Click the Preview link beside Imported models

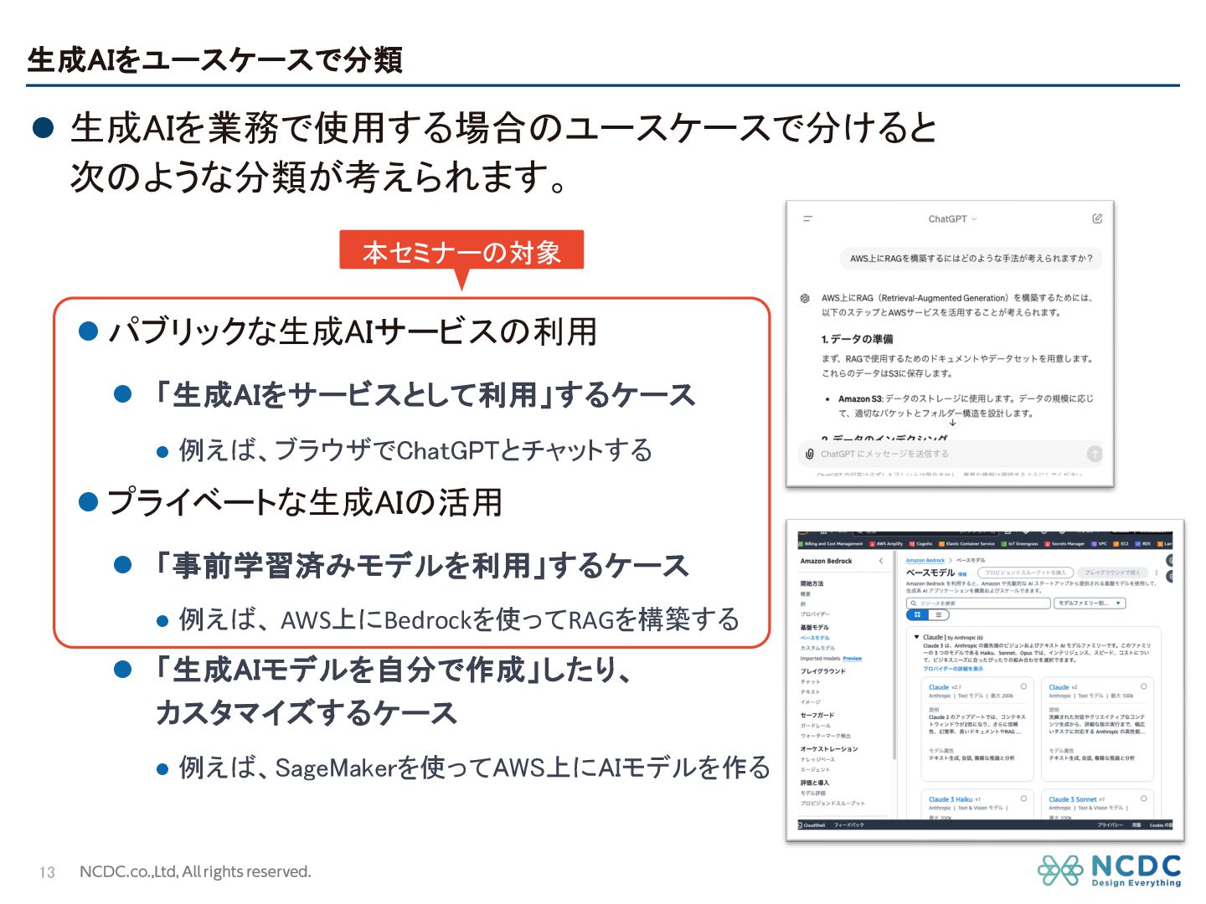853,659
